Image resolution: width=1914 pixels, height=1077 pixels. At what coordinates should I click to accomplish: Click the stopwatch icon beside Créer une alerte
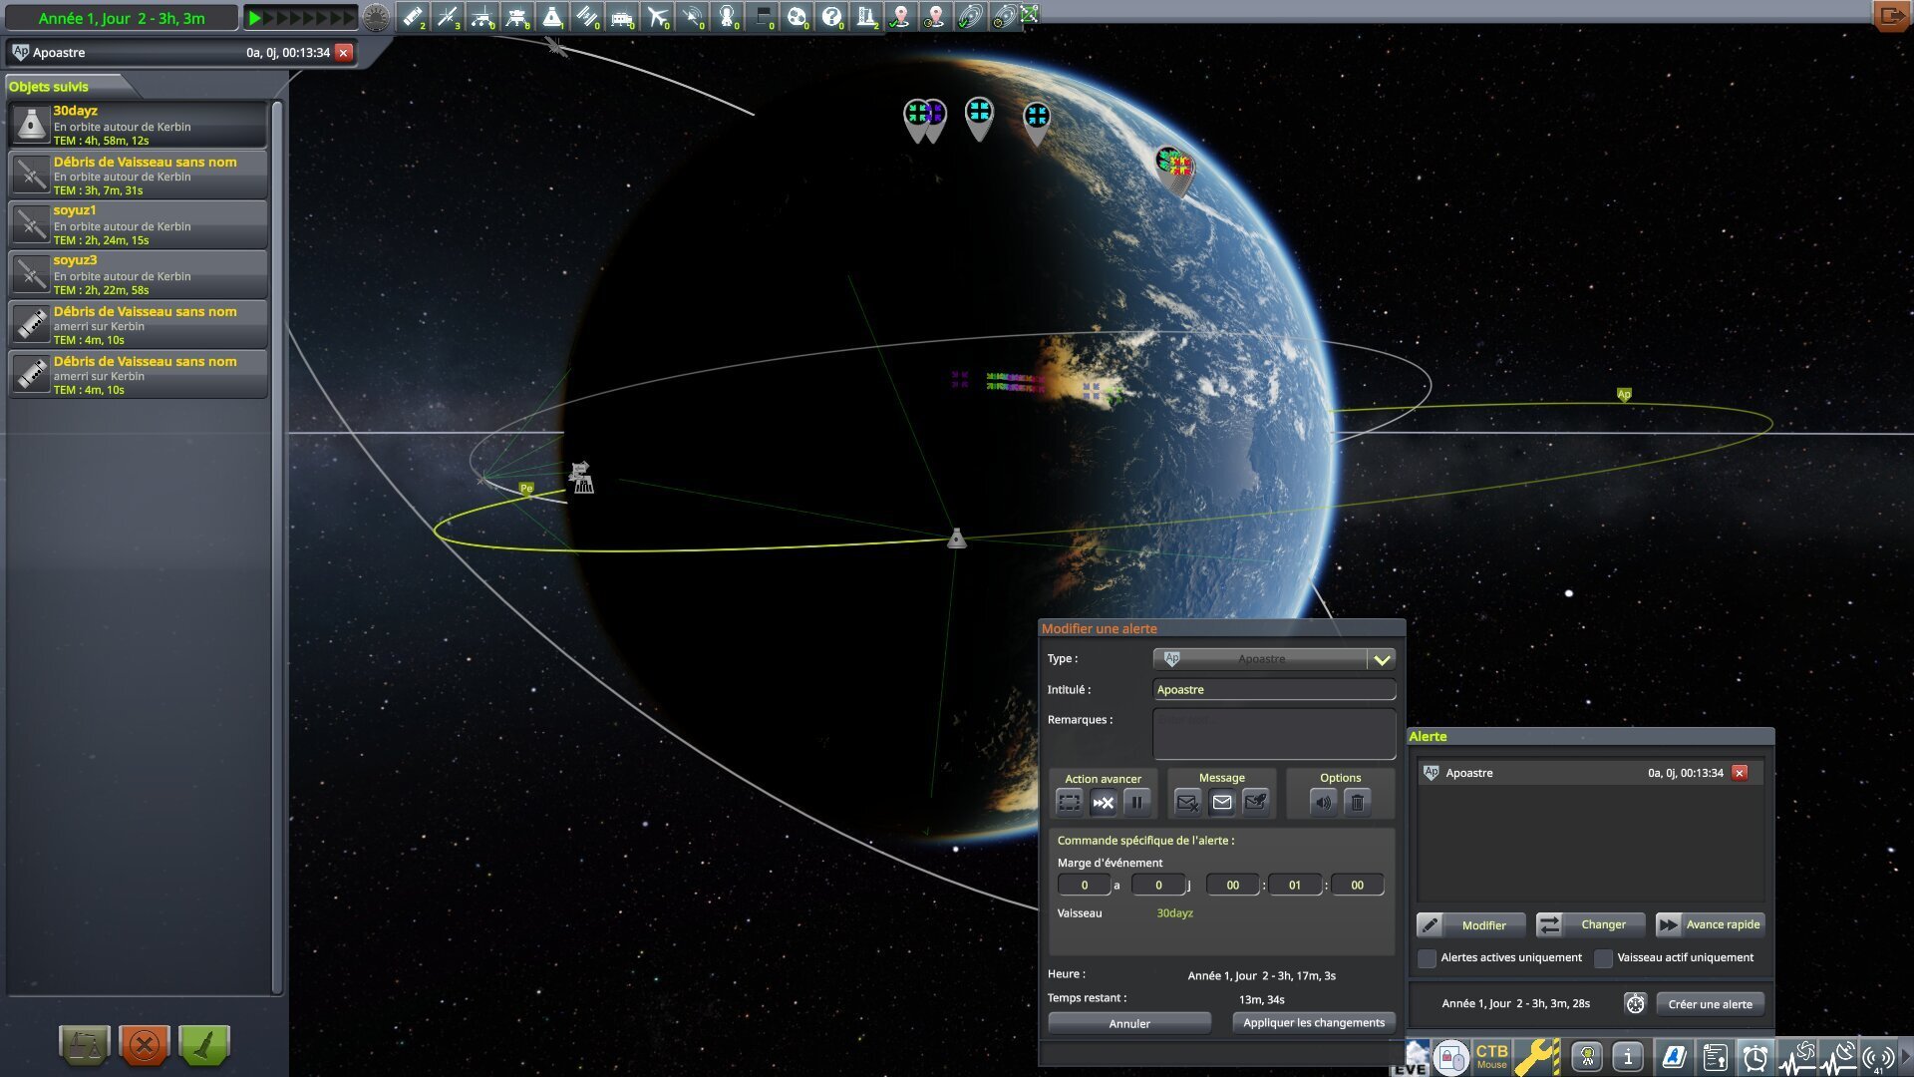(1635, 1003)
